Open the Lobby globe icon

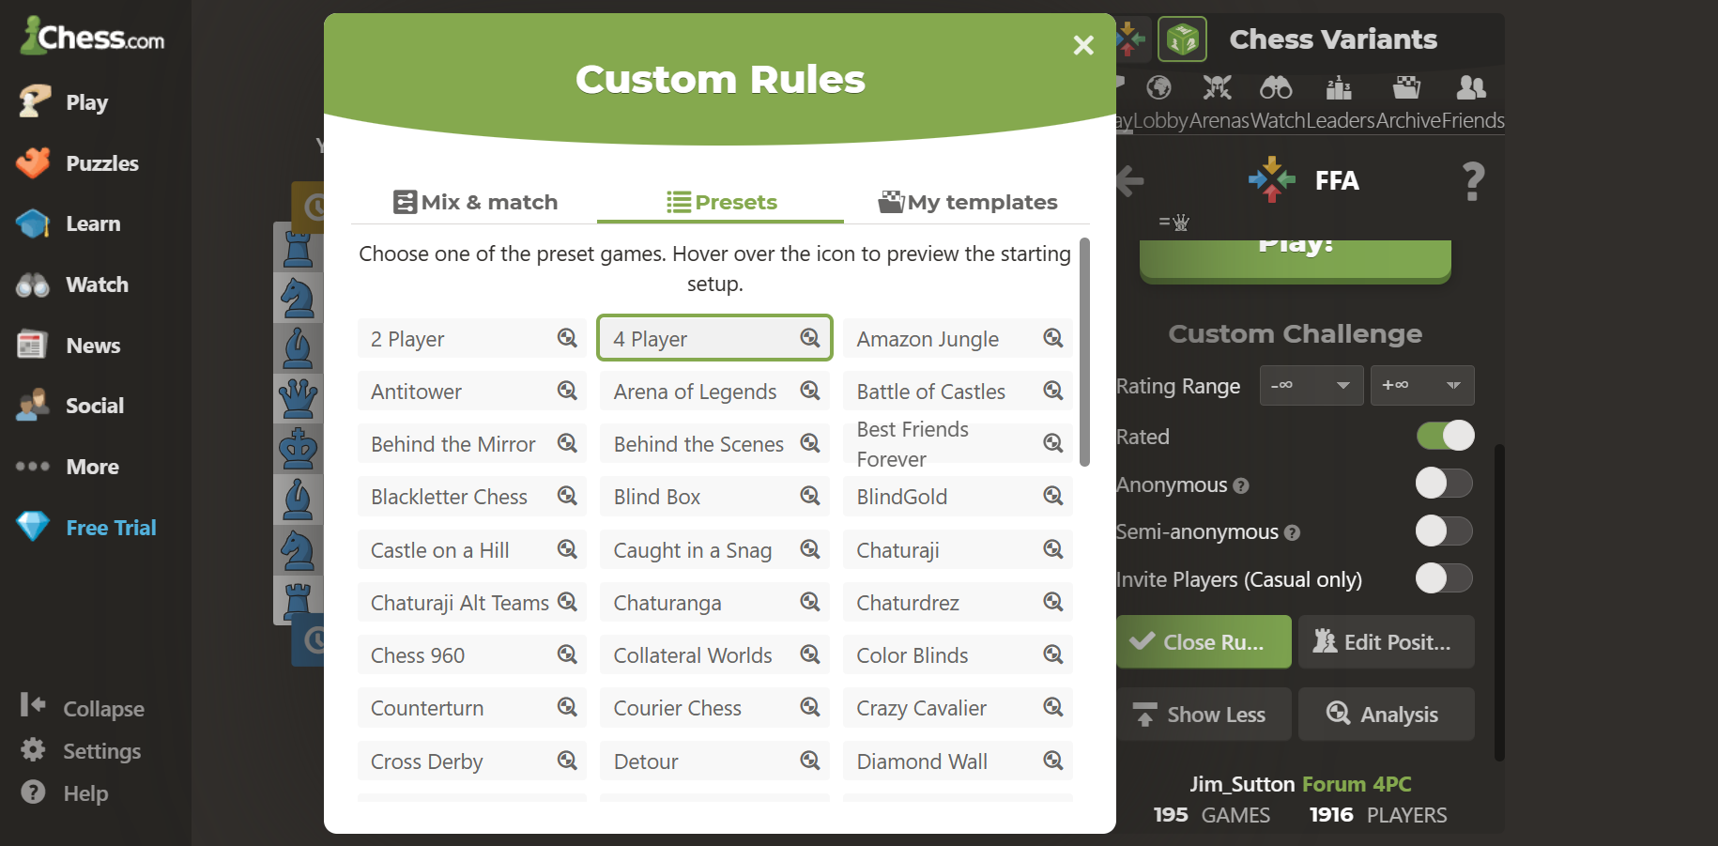(x=1159, y=88)
